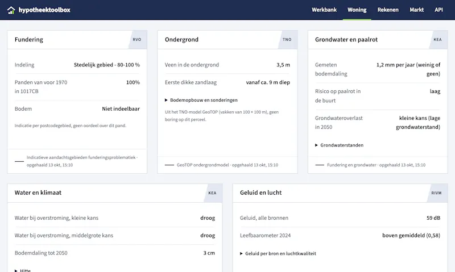The height and width of the screenshot is (272, 455).
Task: Select the Fundering card heading
Action: point(29,39)
